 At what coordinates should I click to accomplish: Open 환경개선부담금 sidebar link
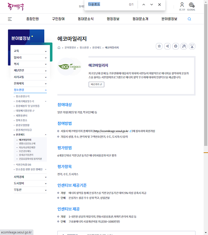tap(24, 130)
